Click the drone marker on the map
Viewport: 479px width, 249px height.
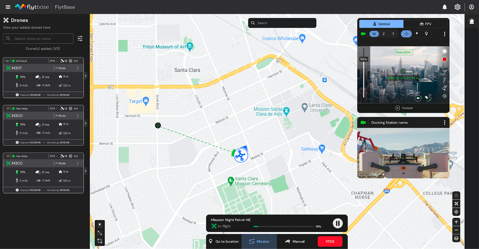click(241, 155)
